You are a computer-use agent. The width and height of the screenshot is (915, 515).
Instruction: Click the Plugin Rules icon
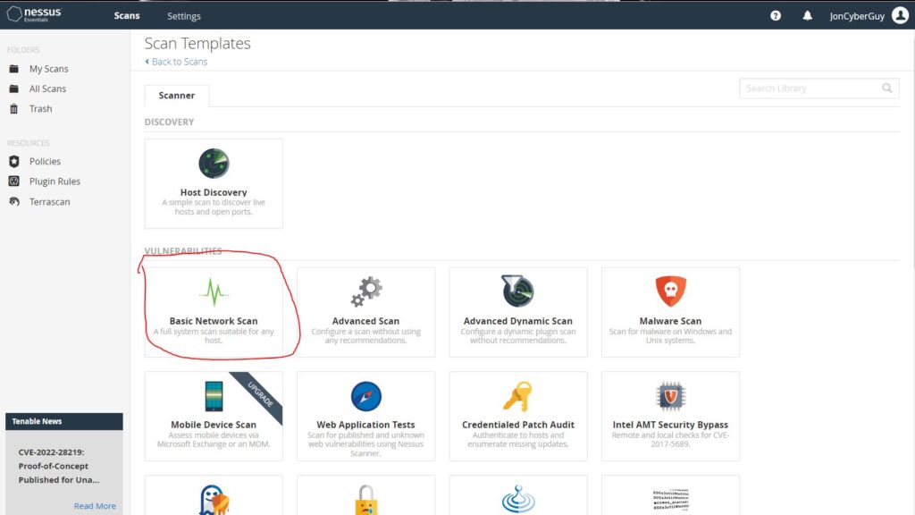14,181
